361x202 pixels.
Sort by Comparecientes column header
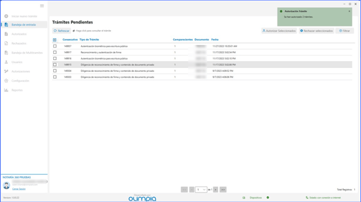pos(183,40)
